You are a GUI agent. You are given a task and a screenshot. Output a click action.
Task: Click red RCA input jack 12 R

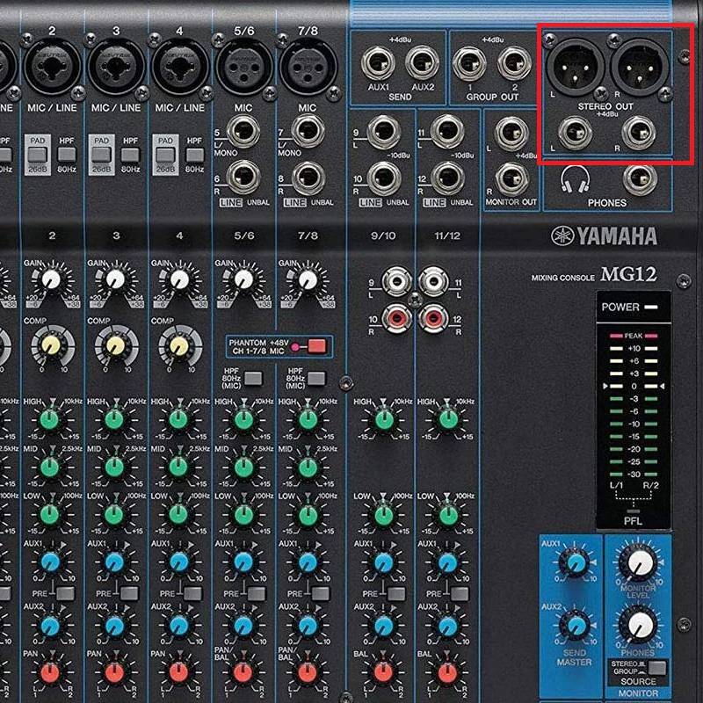coord(433,319)
